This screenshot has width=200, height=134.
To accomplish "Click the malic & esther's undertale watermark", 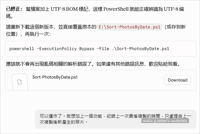I will (165, 121).
